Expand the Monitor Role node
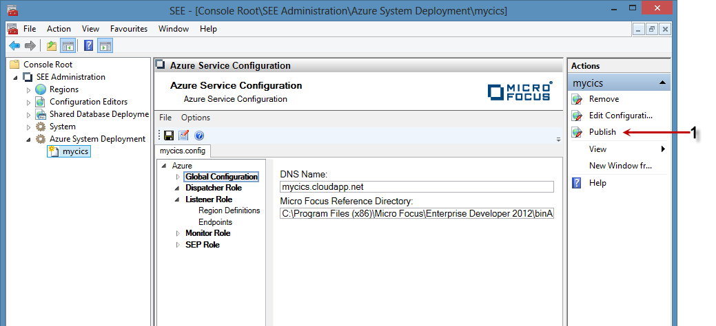This screenshot has width=716, height=326. pyautogui.click(x=178, y=233)
